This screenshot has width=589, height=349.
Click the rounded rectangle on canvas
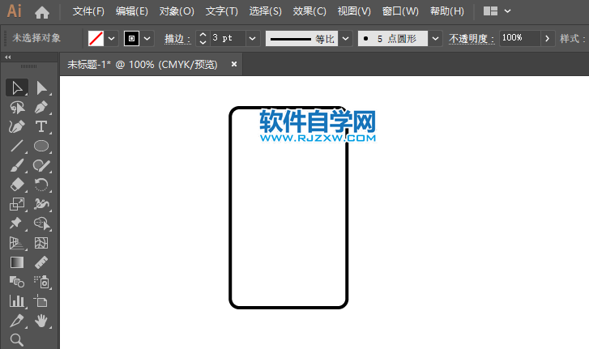tap(288, 207)
